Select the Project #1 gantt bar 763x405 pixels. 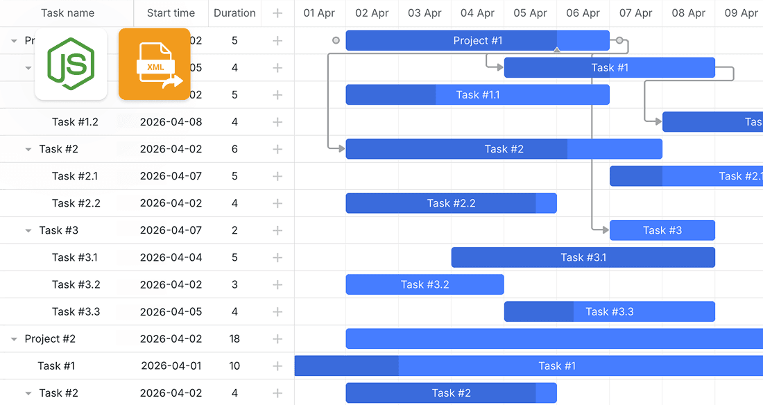pyautogui.click(x=477, y=40)
